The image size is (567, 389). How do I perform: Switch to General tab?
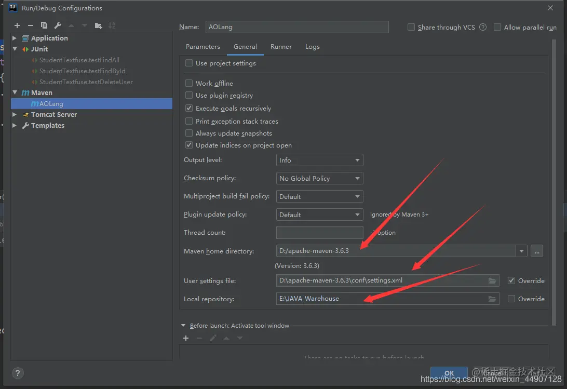245,47
